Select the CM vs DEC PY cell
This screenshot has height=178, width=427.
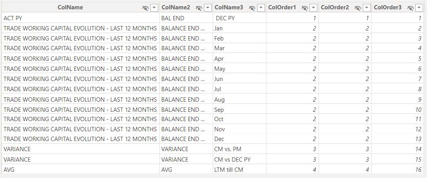pos(232,159)
